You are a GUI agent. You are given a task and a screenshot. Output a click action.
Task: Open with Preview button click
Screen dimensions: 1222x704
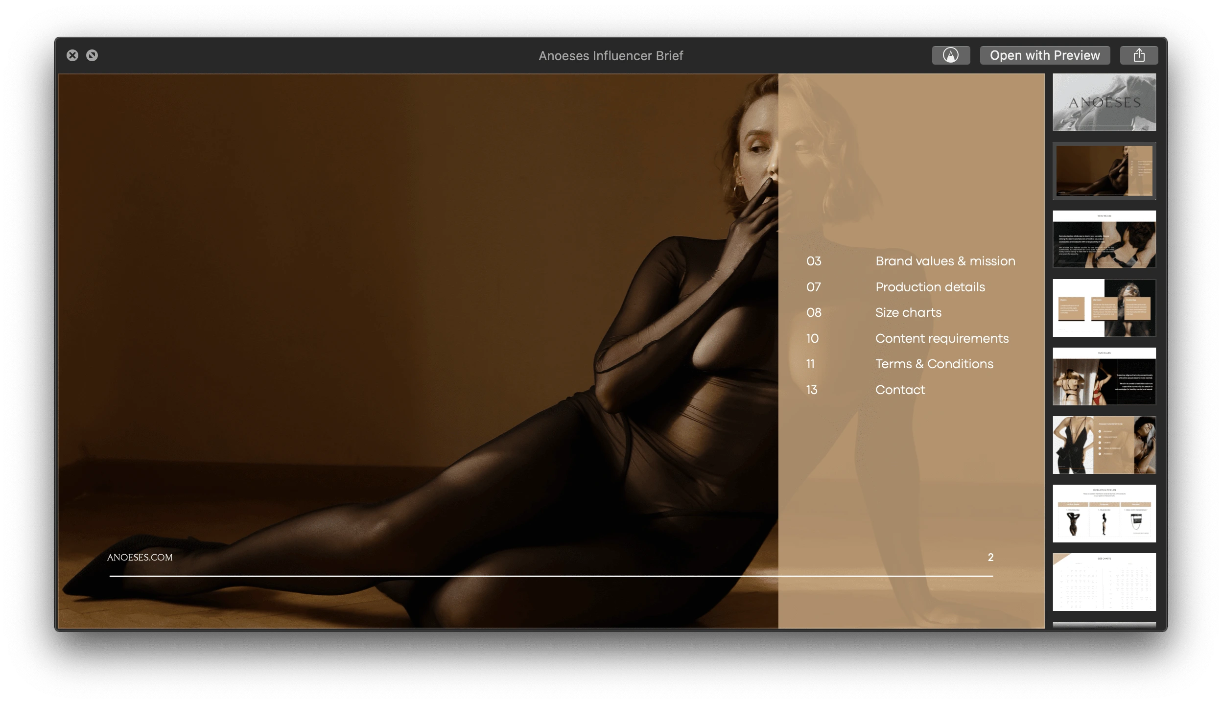click(x=1044, y=55)
